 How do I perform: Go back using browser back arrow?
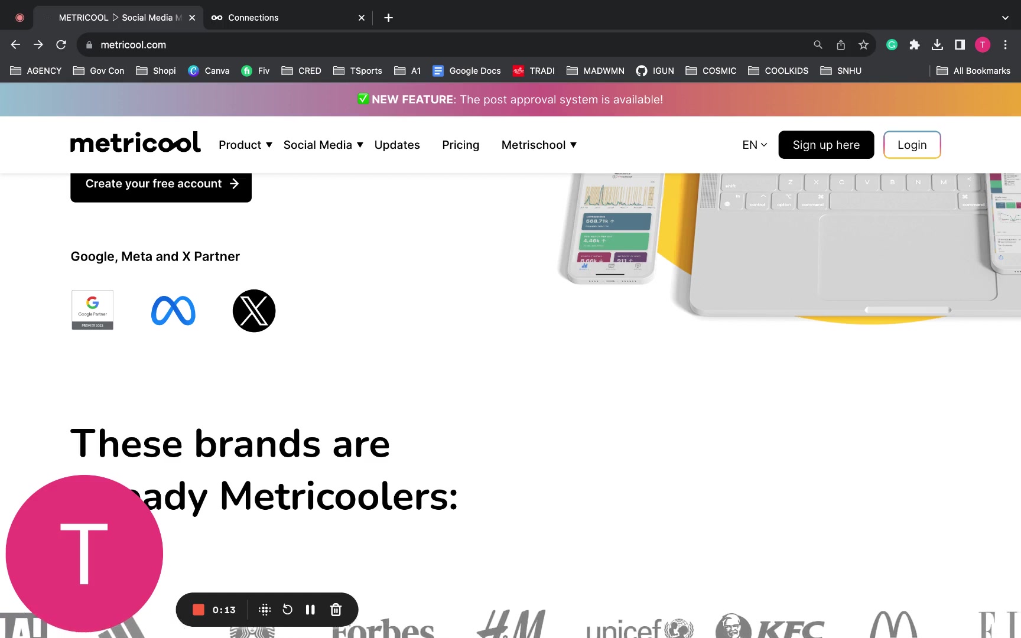(x=15, y=44)
